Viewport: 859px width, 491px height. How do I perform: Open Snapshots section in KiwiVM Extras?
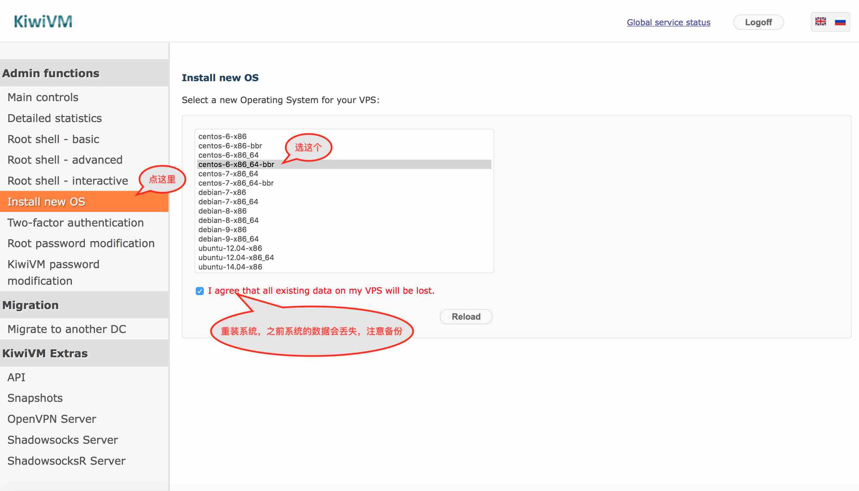35,397
